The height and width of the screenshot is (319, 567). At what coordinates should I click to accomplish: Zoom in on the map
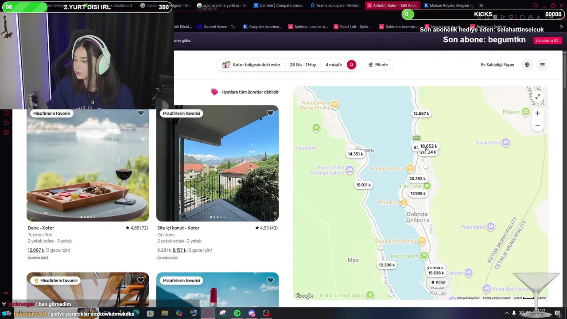[538, 113]
